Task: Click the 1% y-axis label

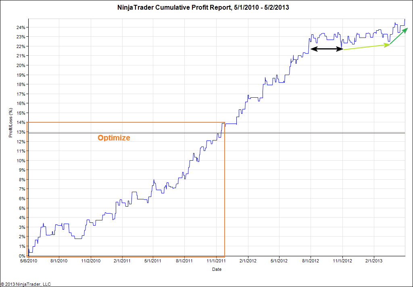Action: [x=22, y=246]
